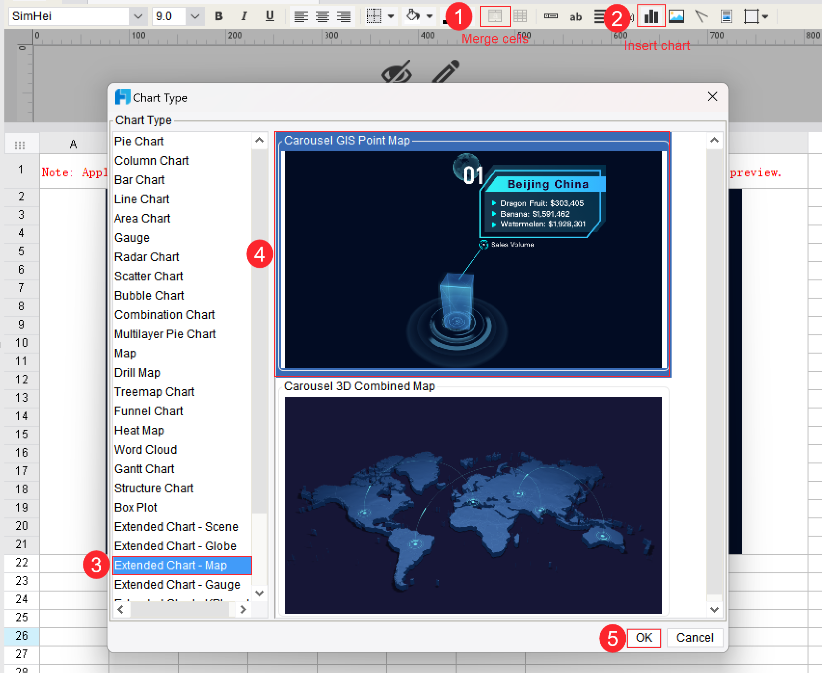Screen dimensions: 822x673
Task: Click the 'ab' text insertion icon
Action: point(576,16)
